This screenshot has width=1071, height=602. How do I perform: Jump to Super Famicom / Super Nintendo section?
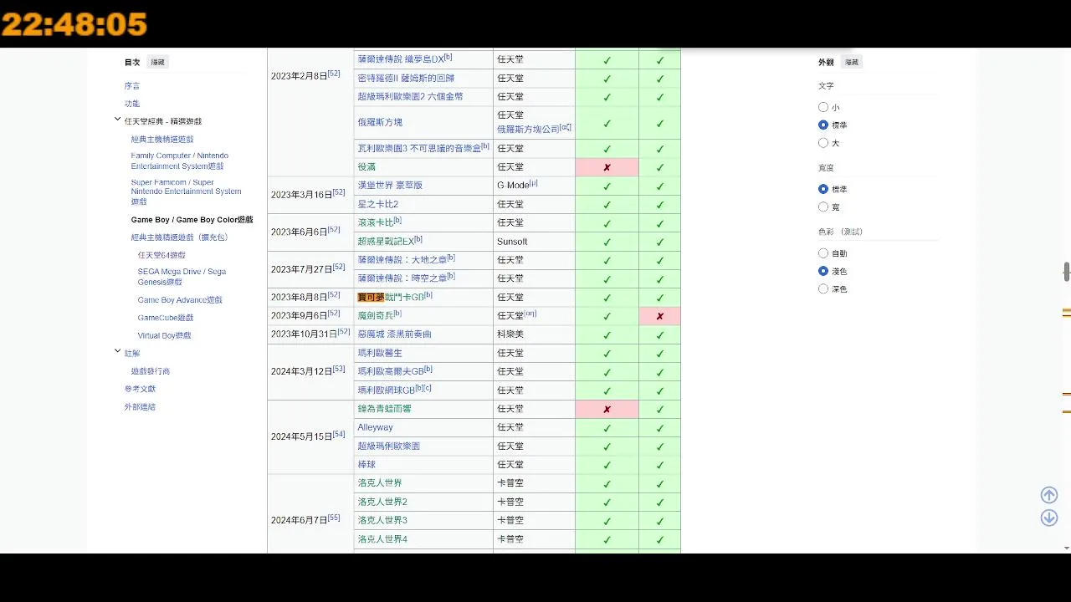(186, 191)
